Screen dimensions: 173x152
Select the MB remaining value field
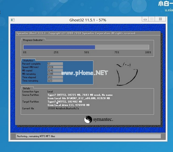point(55,74)
